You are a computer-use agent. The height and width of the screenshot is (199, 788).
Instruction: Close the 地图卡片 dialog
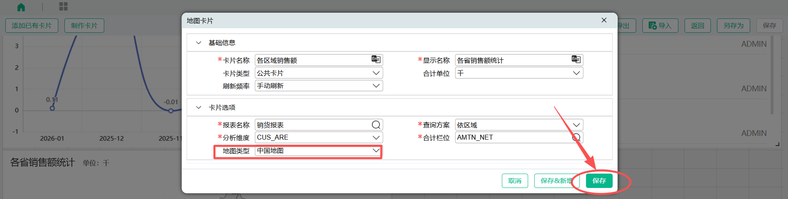[604, 20]
